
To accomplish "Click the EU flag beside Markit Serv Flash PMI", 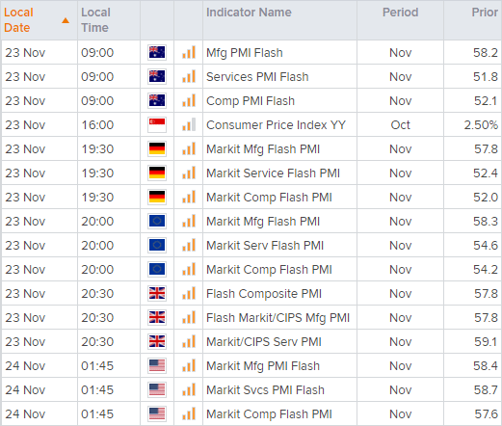I will point(157,245).
